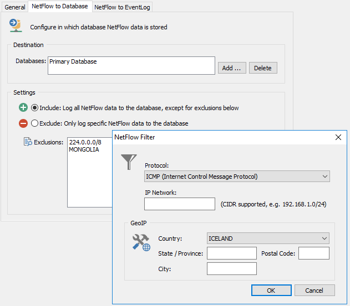Select the Include radio button
350x306 pixels.
[x=34, y=108]
